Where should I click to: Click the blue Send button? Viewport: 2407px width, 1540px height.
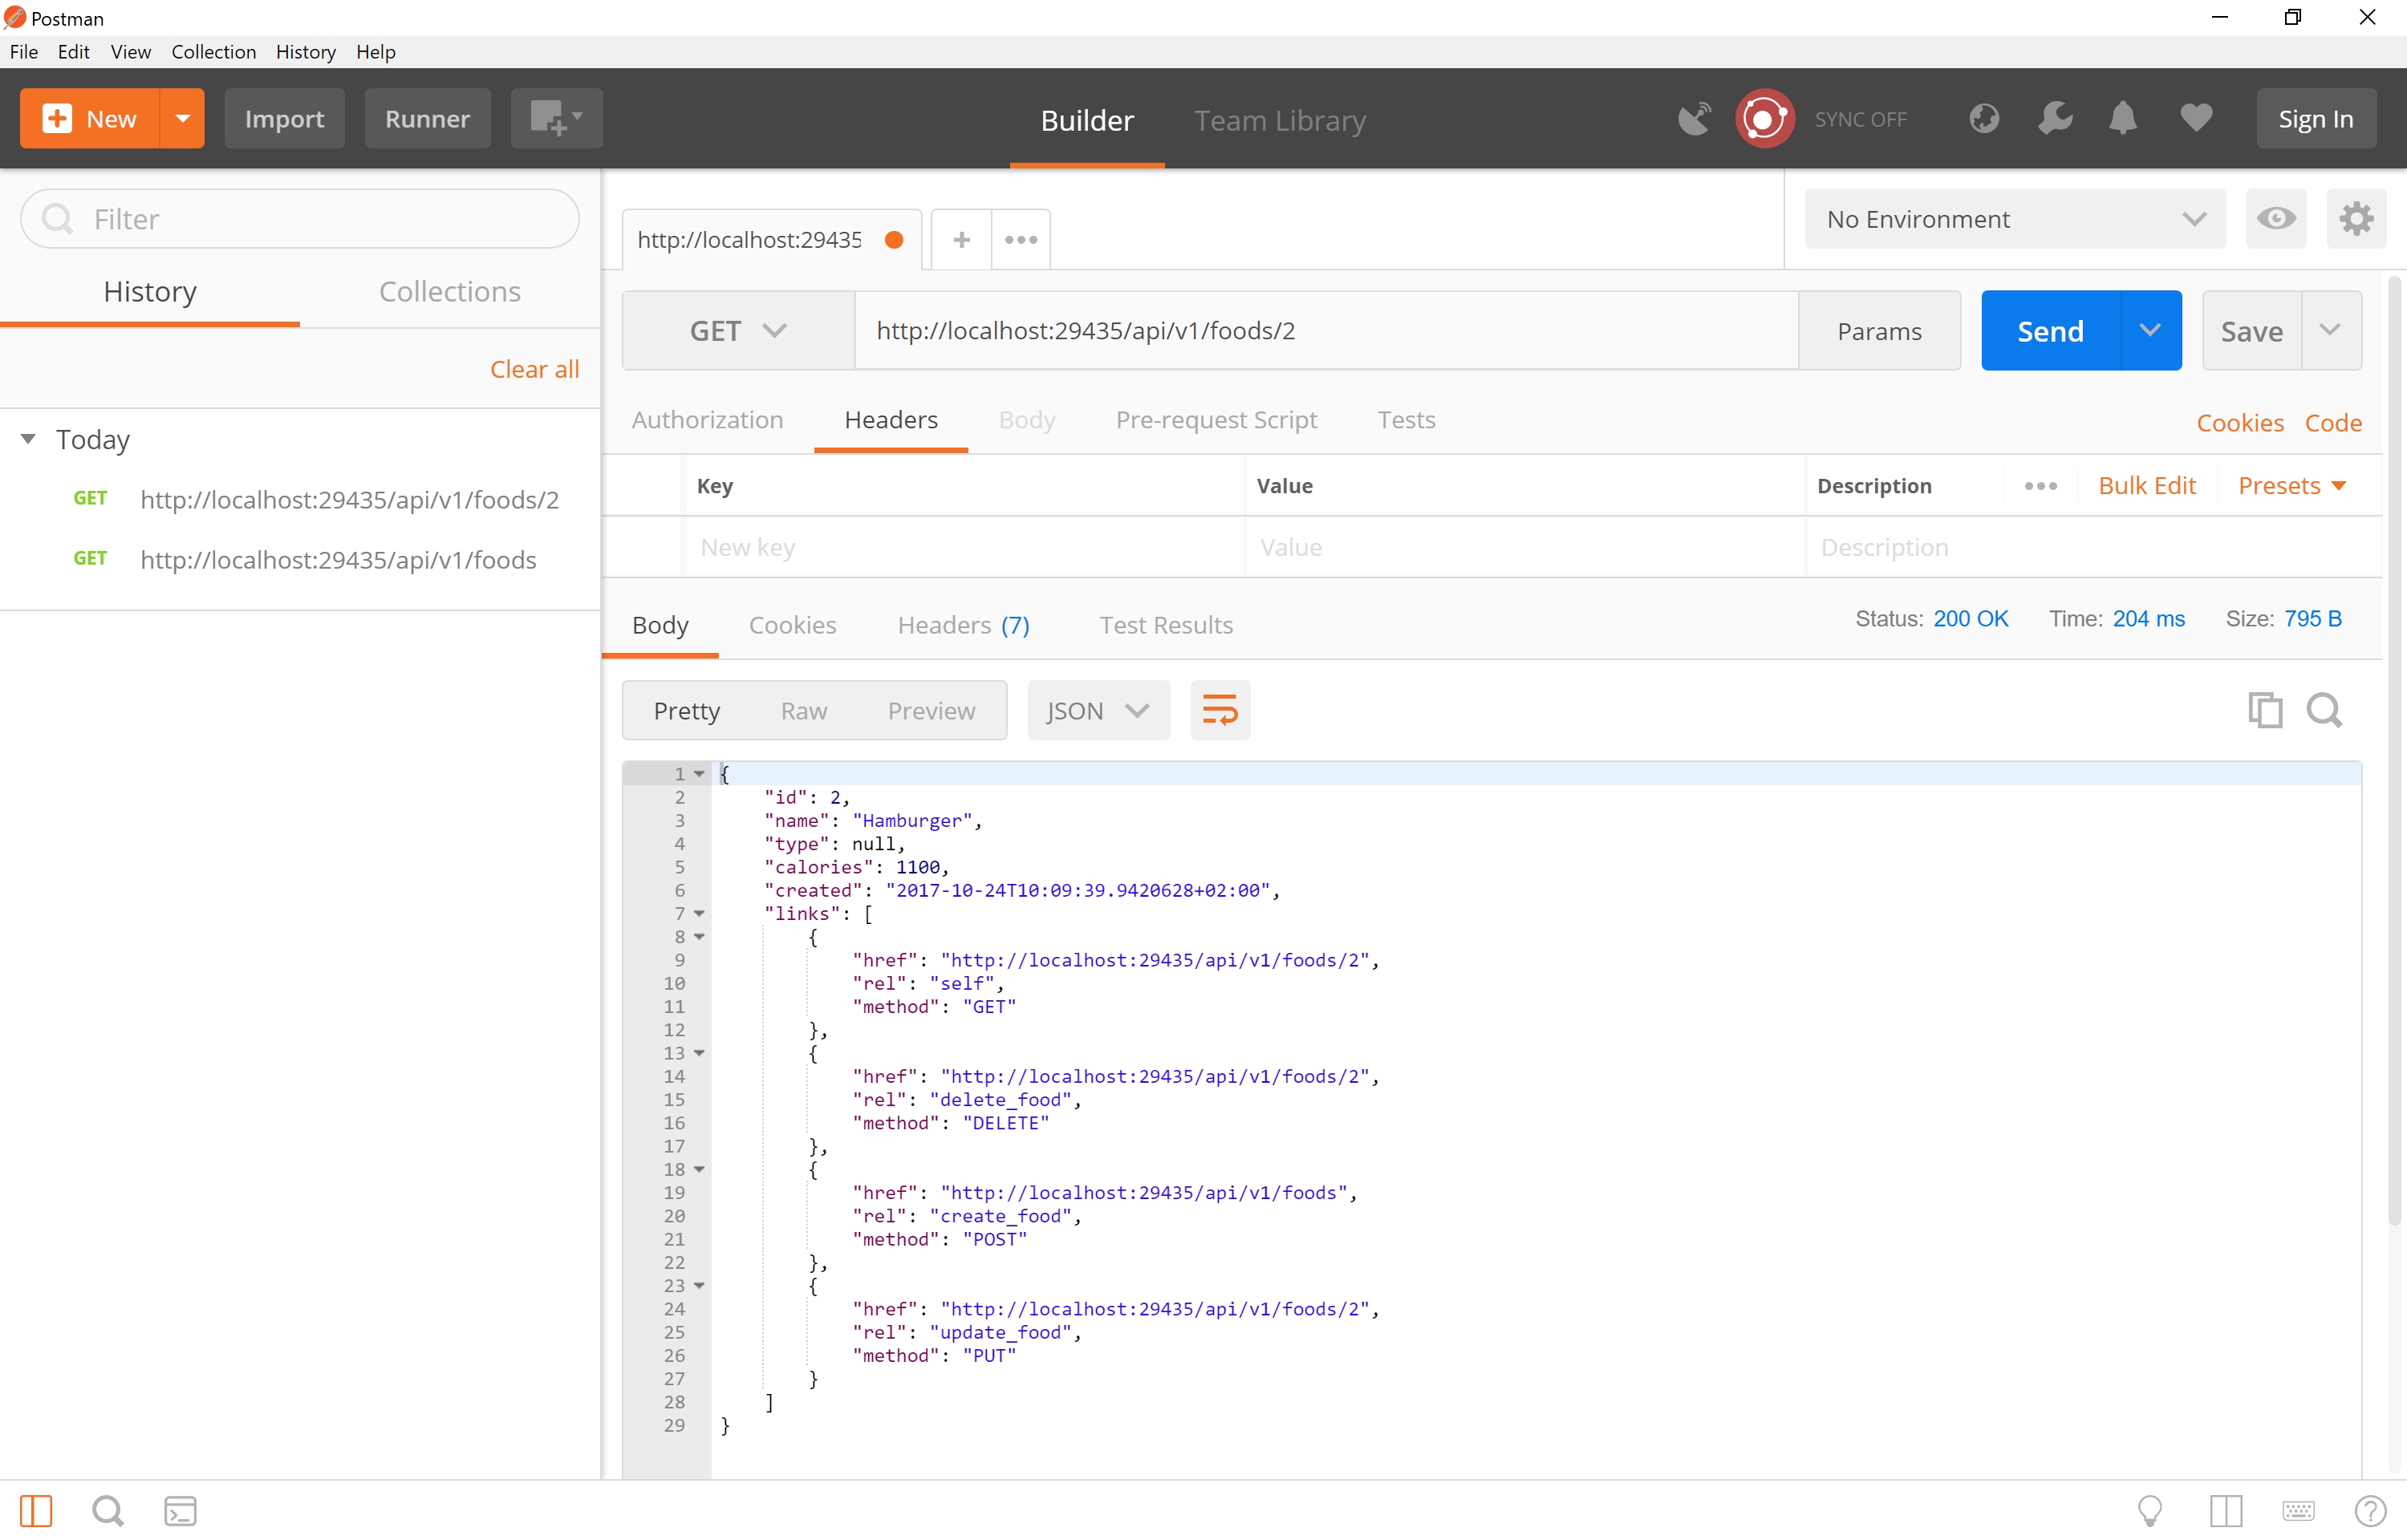2049,331
